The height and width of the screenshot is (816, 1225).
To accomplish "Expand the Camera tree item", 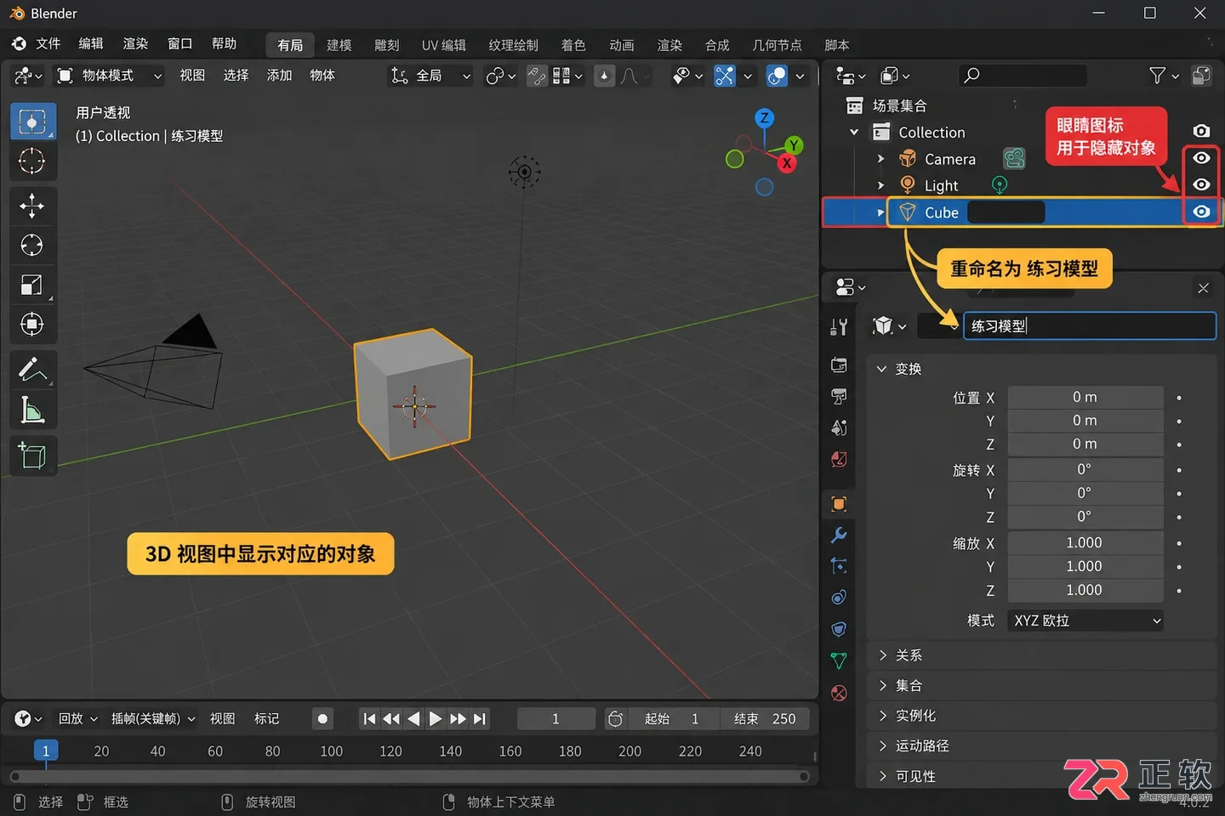I will point(880,159).
